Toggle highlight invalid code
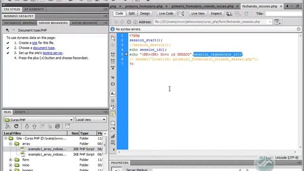The image size is (304, 171). 113,100
